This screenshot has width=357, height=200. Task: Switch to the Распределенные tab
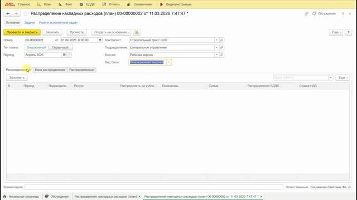(x=81, y=70)
